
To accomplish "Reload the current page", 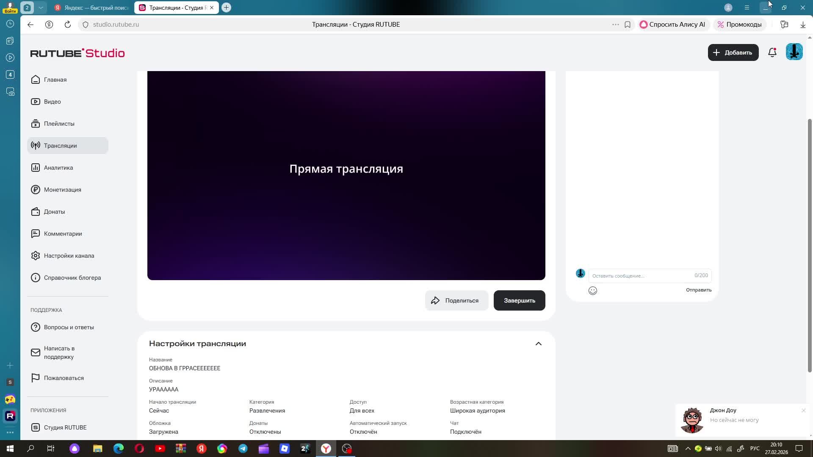I will pyautogui.click(x=67, y=24).
